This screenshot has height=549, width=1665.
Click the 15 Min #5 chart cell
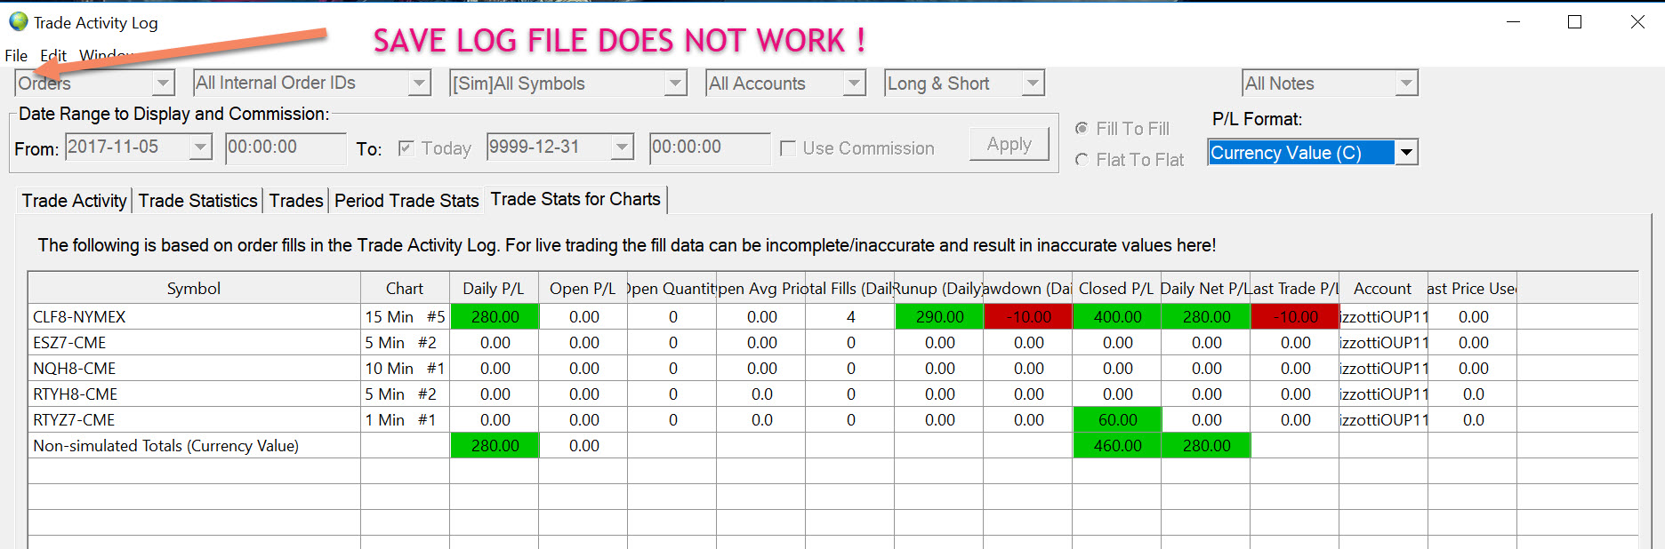pos(405,317)
